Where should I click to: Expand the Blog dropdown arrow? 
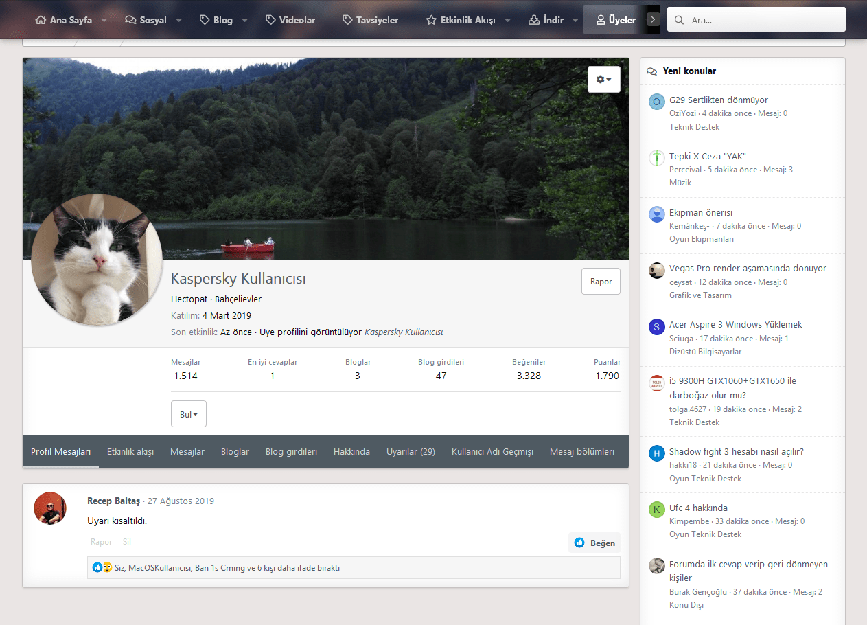tap(245, 20)
